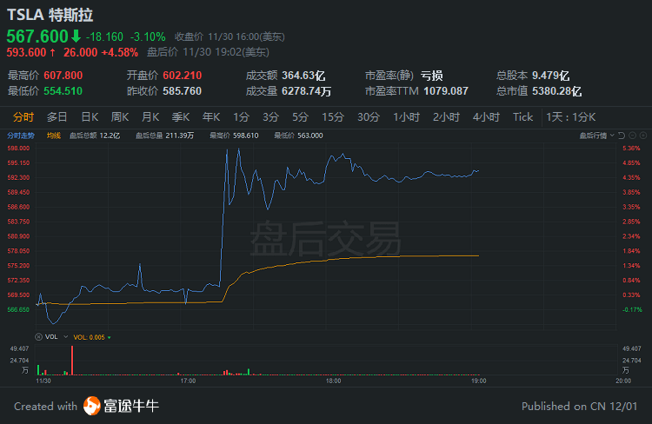Select the 季K chart tab

click(x=181, y=117)
